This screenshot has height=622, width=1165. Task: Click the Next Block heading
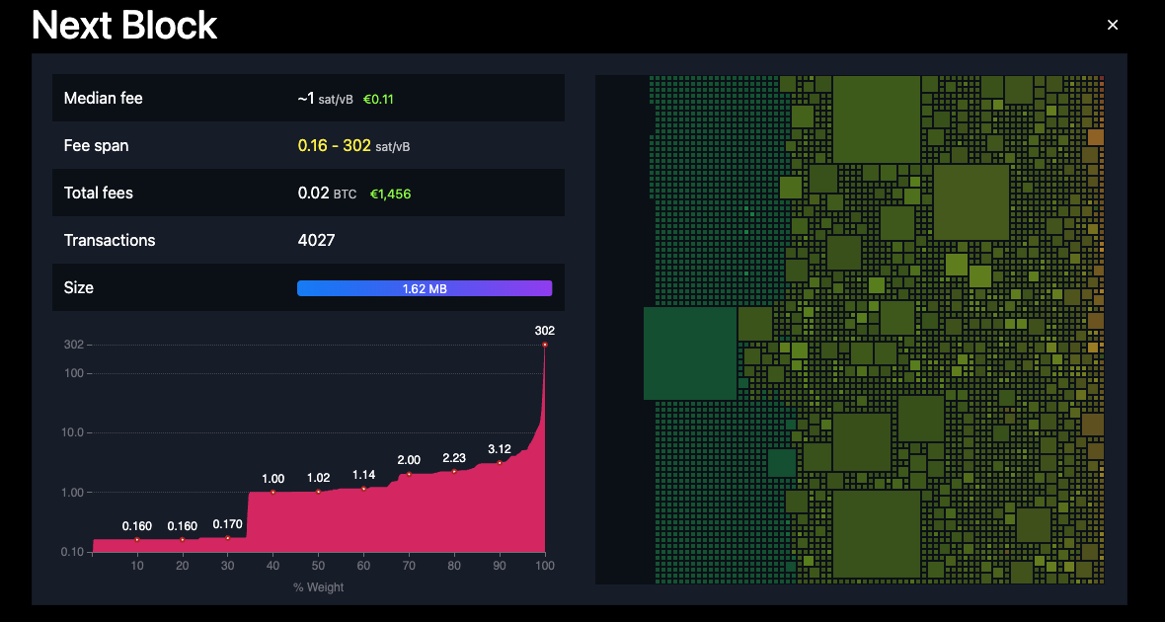(124, 26)
